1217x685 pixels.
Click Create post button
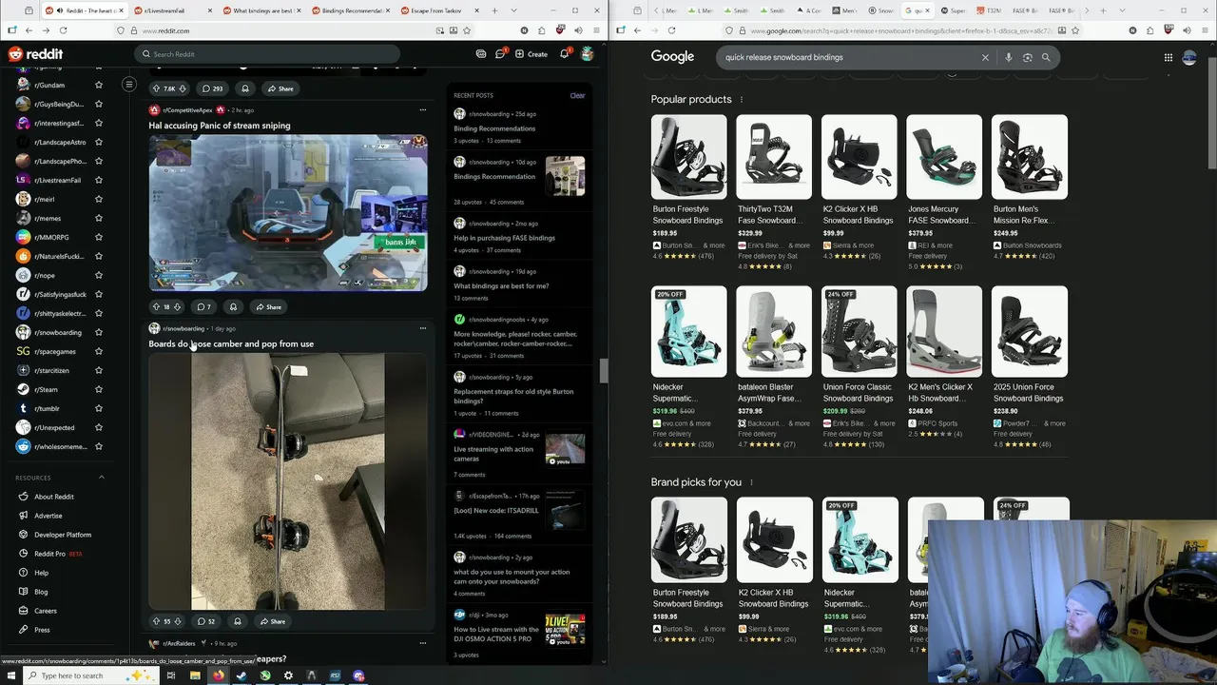click(x=531, y=54)
